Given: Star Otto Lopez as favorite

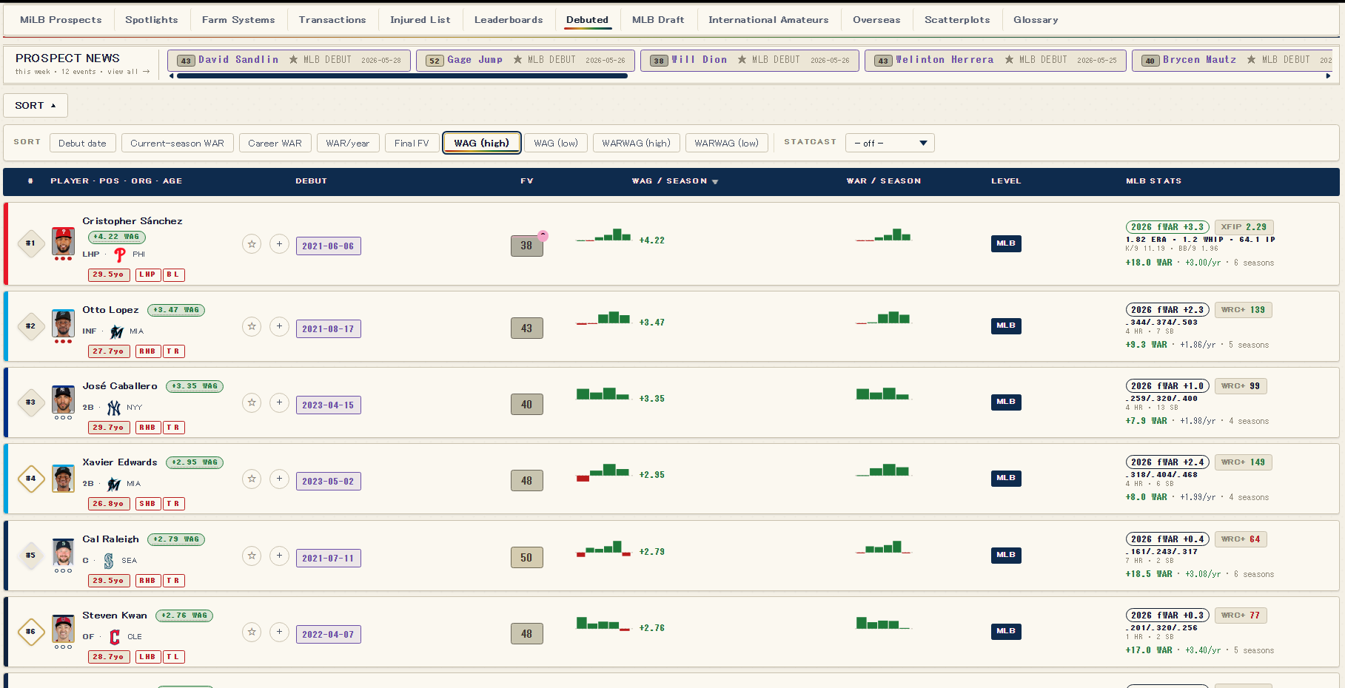Looking at the screenshot, I should 252,326.
